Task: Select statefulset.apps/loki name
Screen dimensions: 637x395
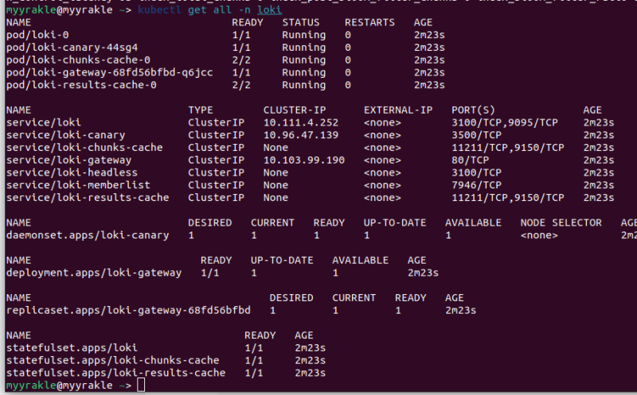Action: point(72,348)
